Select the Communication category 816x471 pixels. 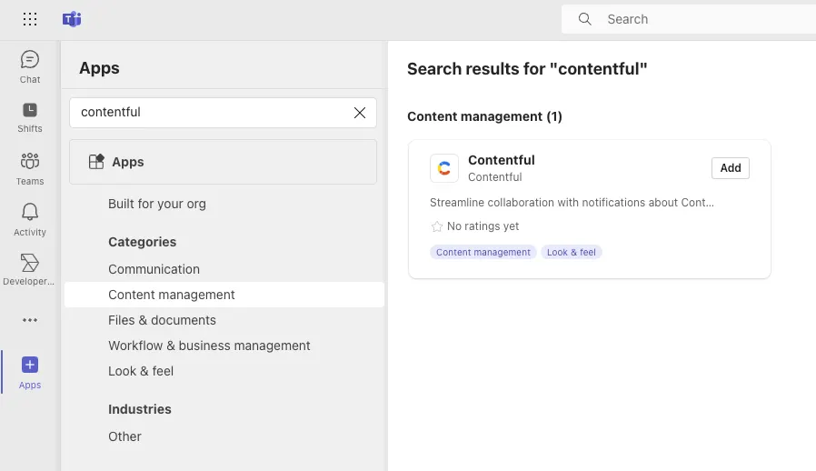tap(154, 269)
